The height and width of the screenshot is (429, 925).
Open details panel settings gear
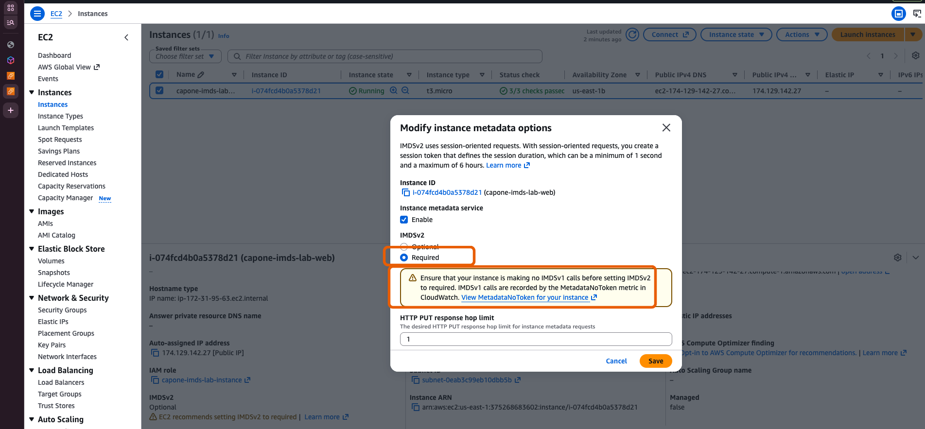[x=897, y=257]
